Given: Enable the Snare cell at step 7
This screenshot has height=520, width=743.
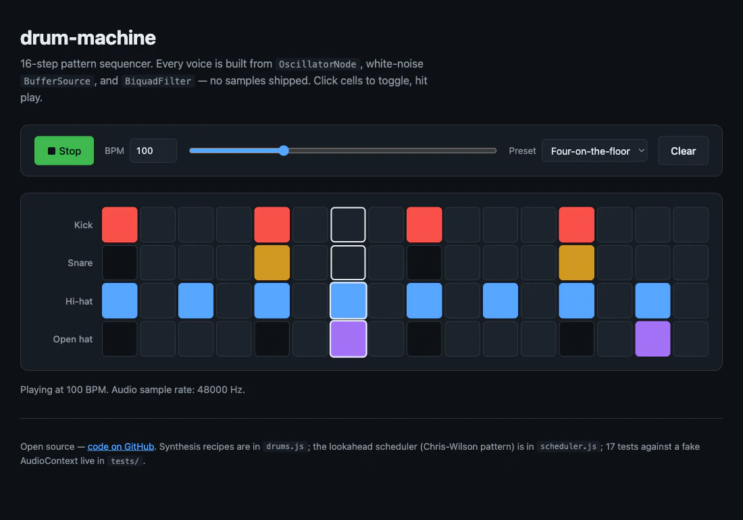Looking at the screenshot, I should pyautogui.click(x=349, y=263).
